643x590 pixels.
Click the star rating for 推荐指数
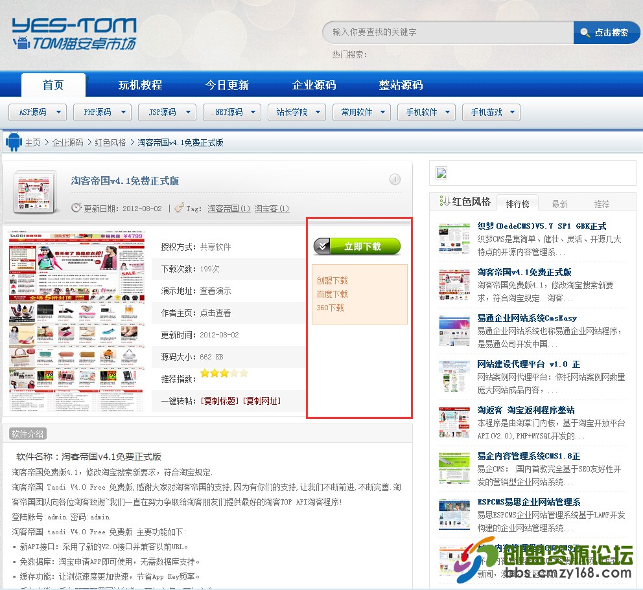point(224,373)
